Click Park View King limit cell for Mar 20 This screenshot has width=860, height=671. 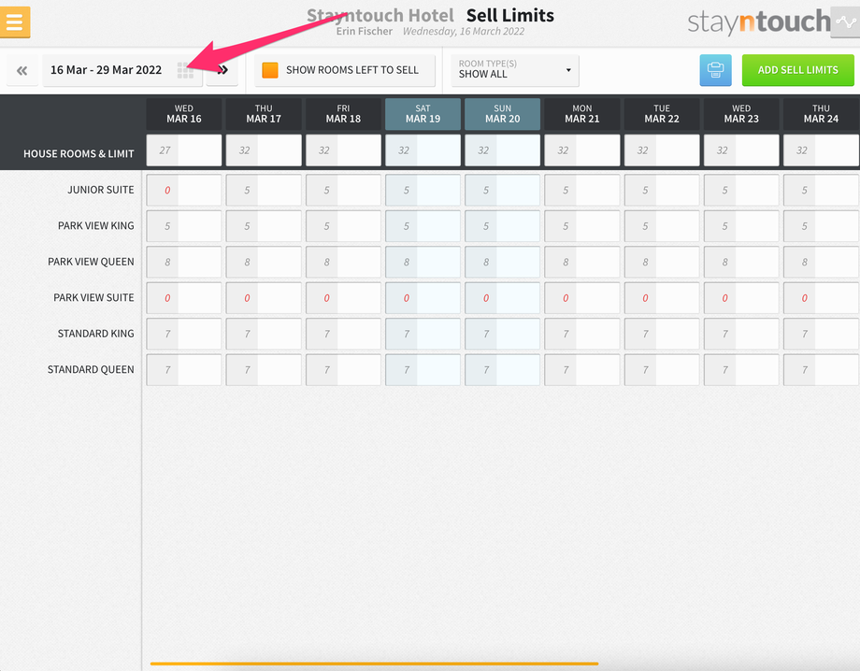pyautogui.click(x=502, y=226)
